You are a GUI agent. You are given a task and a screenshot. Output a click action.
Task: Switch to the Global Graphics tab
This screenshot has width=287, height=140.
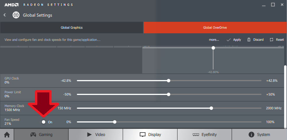(72, 28)
